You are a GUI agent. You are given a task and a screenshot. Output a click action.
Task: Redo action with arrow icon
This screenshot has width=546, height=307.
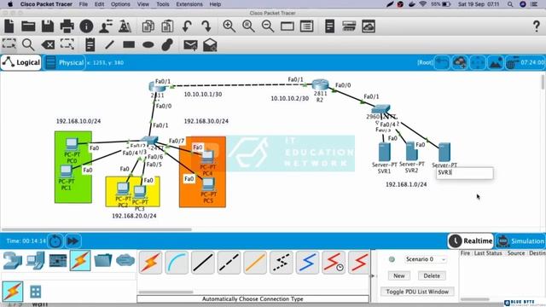coord(206,26)
